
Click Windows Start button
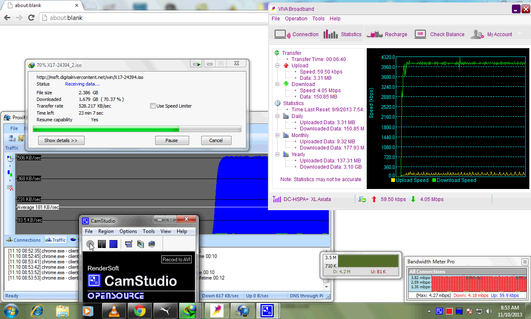click(x=10, y=311)
